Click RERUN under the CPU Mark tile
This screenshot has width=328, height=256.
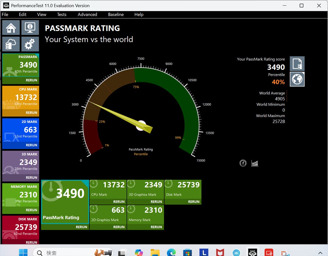coord(119,202)
